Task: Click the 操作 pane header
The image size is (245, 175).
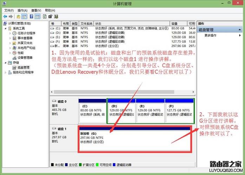Action: 220,23
